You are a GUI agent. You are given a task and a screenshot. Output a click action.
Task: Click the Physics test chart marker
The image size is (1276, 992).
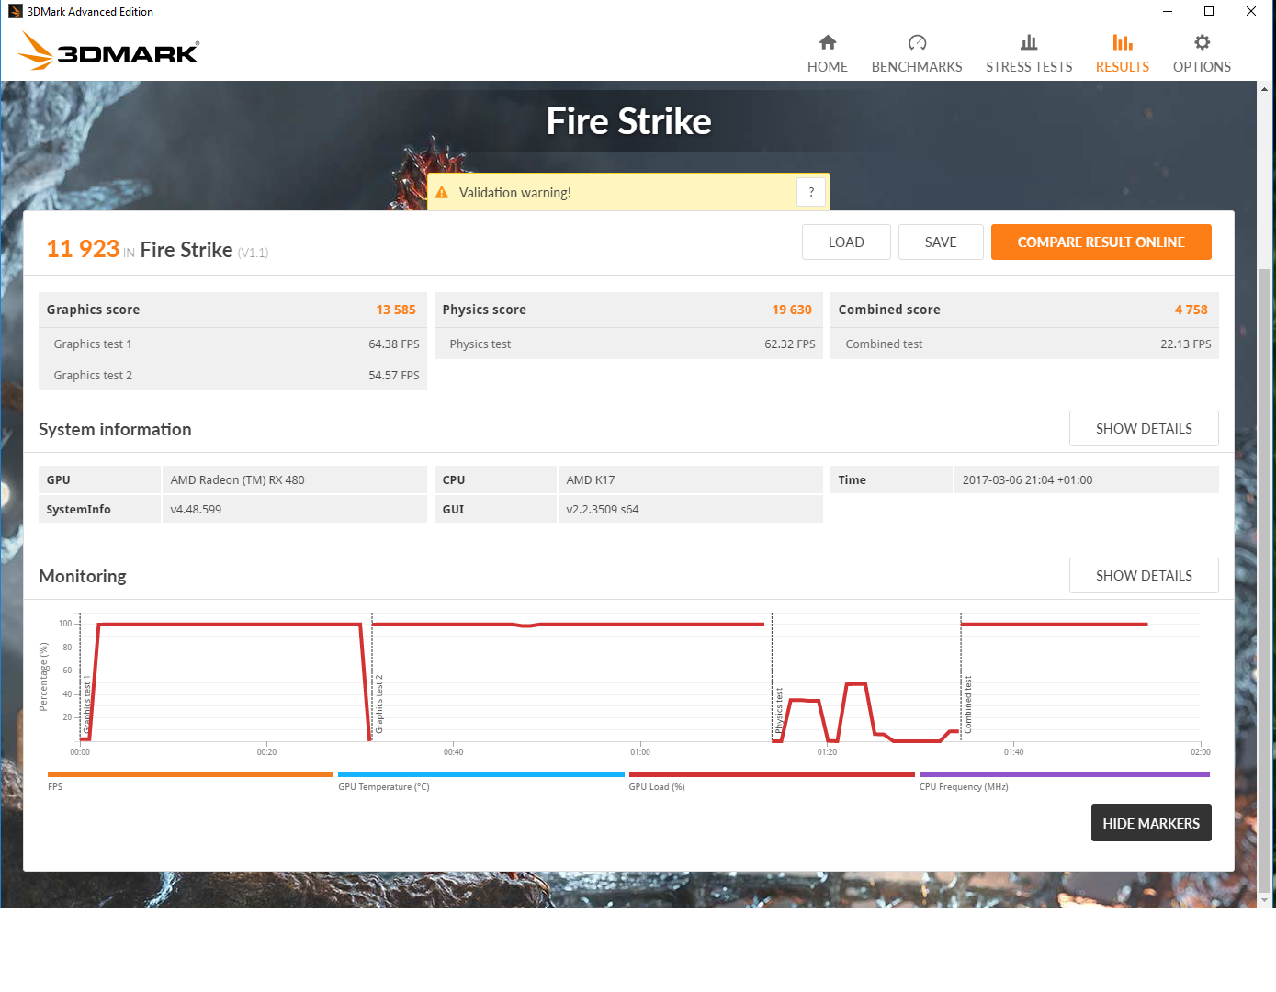pyautogui.click(x=779, y=710)
